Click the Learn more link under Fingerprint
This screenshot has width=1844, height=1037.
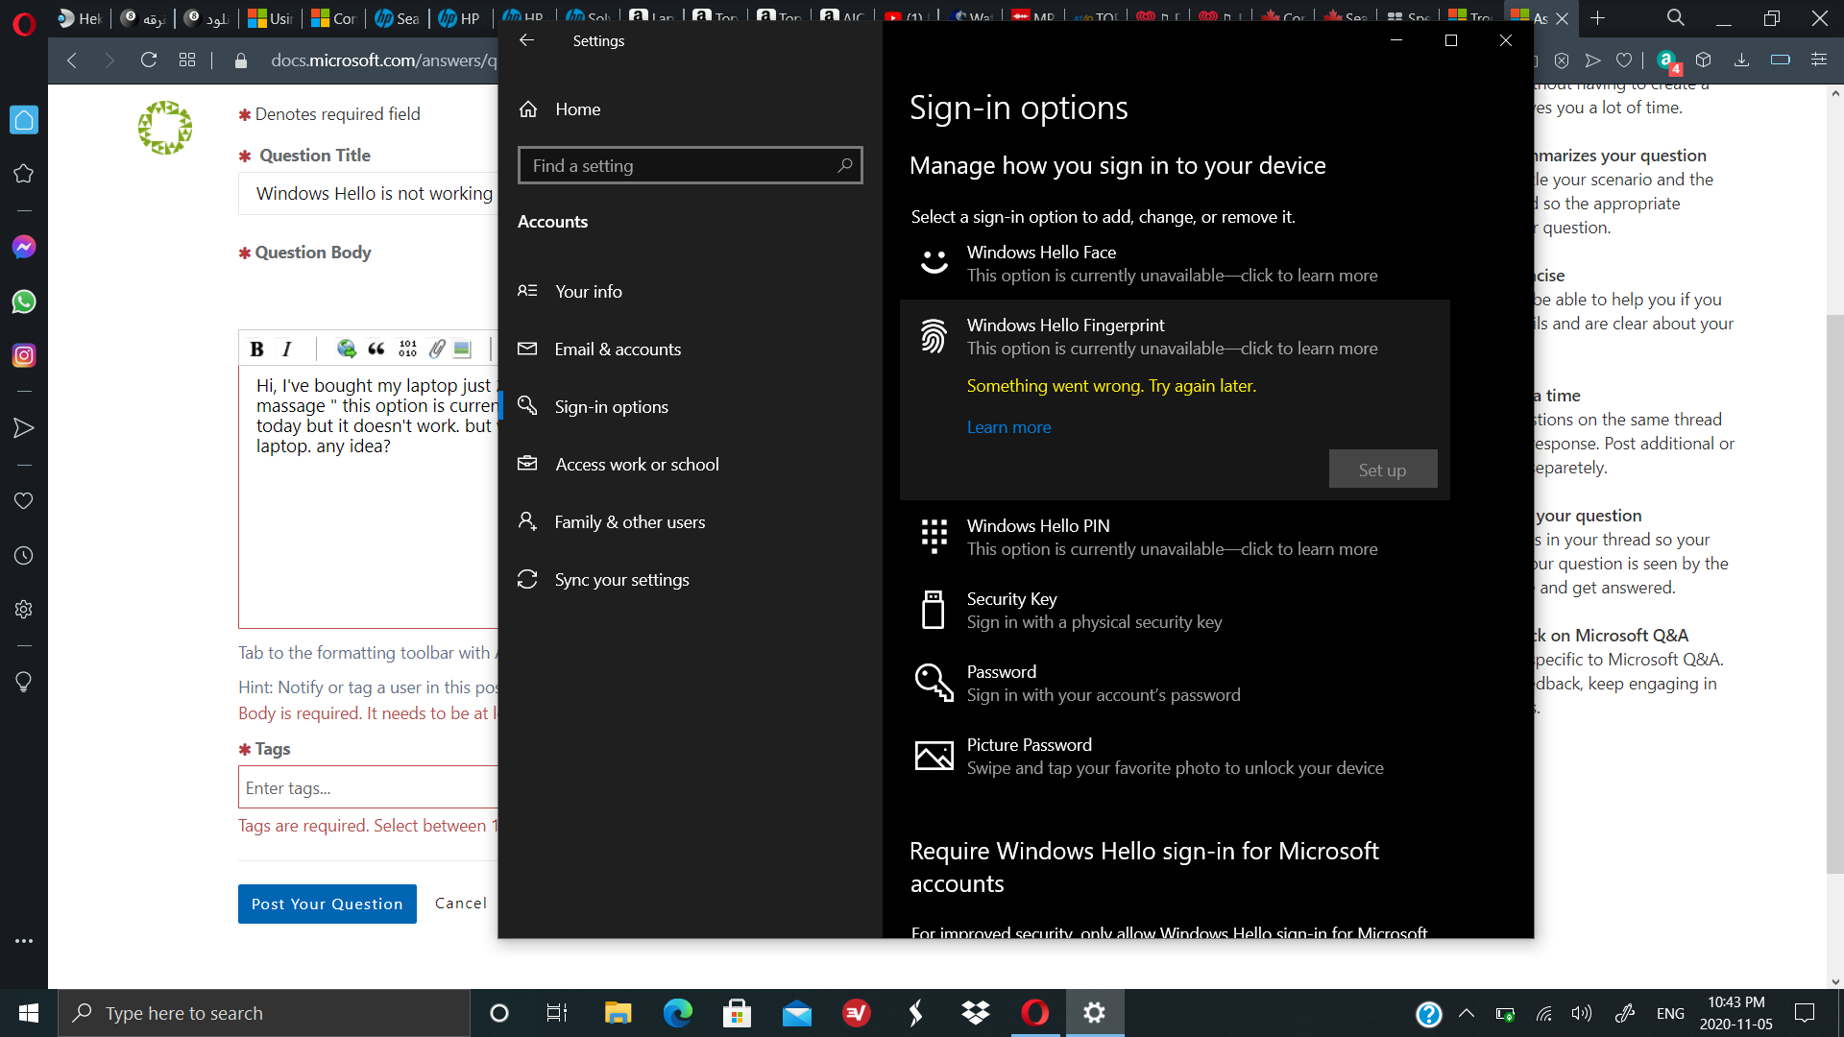(1008, 427)
